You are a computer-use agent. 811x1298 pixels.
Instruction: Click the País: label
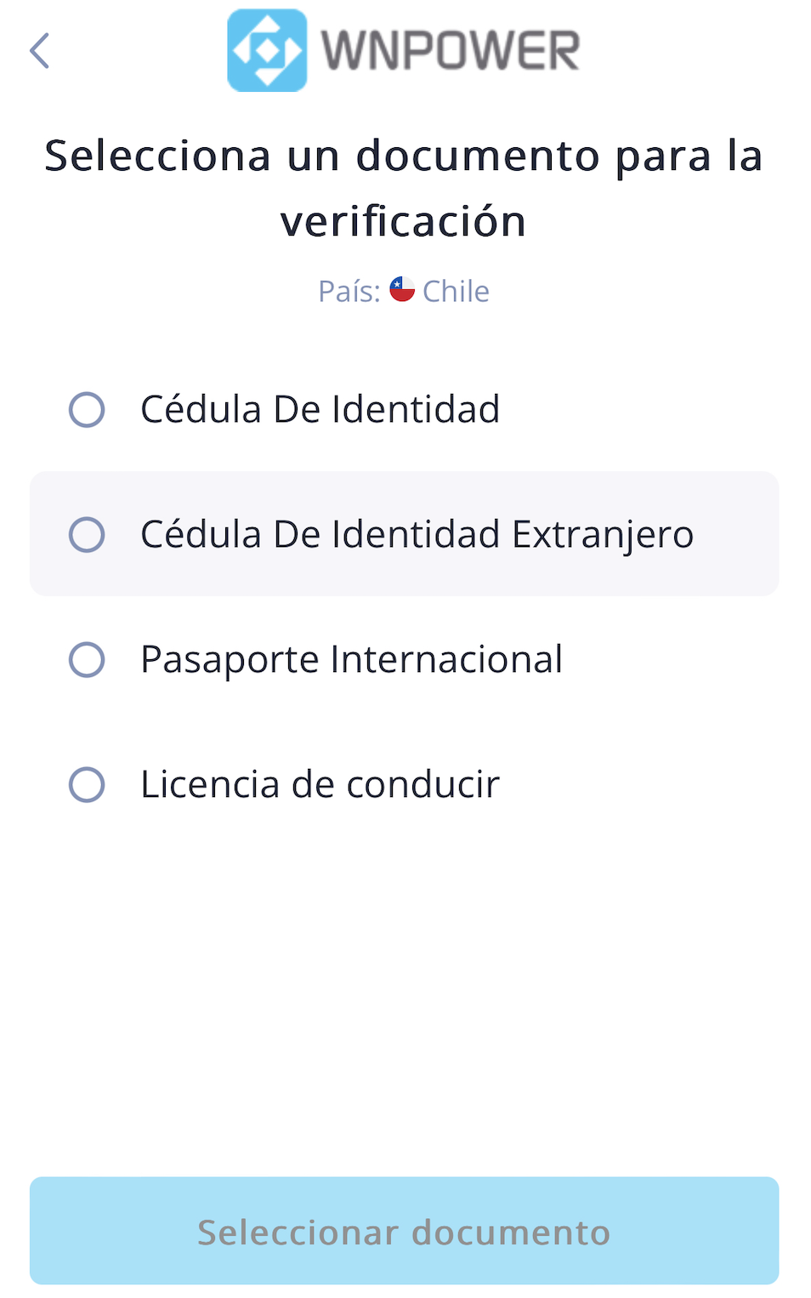(349, 291)
